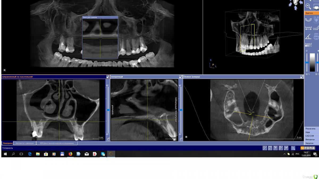The height and width of the screenshot is (179, 319).
Task: Toggle the rightmost layout button beside Sirona logo
Action: 293,148
